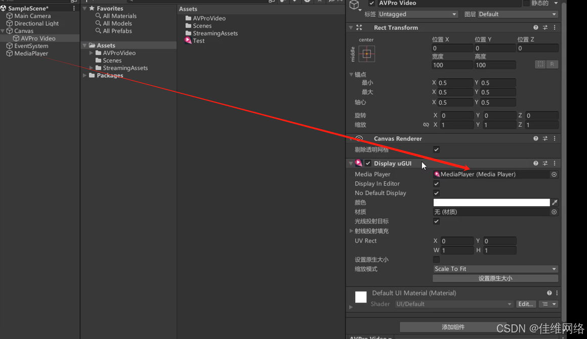The width and height of the screenshot is (587, 339).
Task: Toggle blueprint mode button
Action: pos(540,64)
